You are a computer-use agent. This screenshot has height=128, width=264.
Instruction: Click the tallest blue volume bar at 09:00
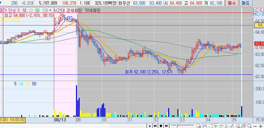click(x=77, y=101)
